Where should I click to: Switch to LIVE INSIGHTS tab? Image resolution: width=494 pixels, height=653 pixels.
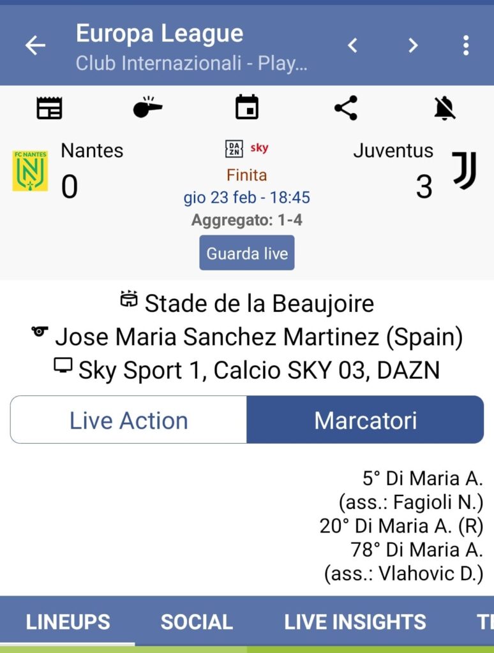coord(355,622)
